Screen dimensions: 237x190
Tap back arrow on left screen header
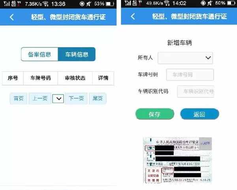tap(12, 17)
